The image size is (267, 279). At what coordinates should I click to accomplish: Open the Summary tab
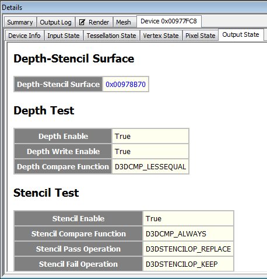click(20, 22)
